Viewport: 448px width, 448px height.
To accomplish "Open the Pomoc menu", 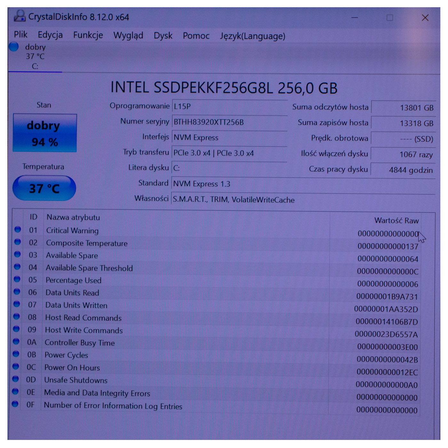I will [x=196, y=36].
